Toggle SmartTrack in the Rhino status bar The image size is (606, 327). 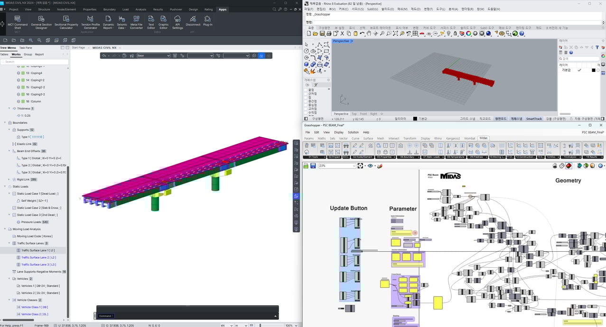(x=535, y=118)
